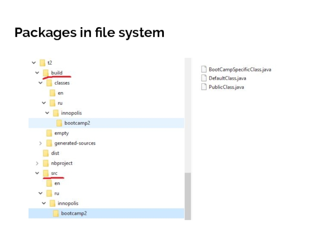Open the PublicClass.java file name
Viewport: 326px width, 244px height.
pos(226,87)
